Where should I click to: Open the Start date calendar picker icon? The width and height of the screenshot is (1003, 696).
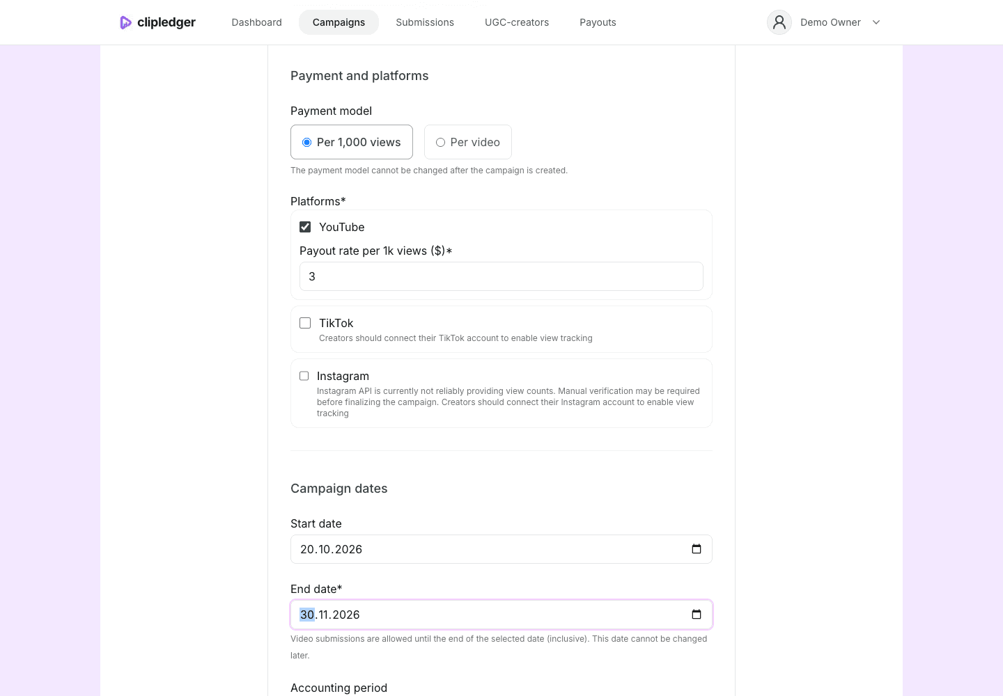(x=697, y=549)
